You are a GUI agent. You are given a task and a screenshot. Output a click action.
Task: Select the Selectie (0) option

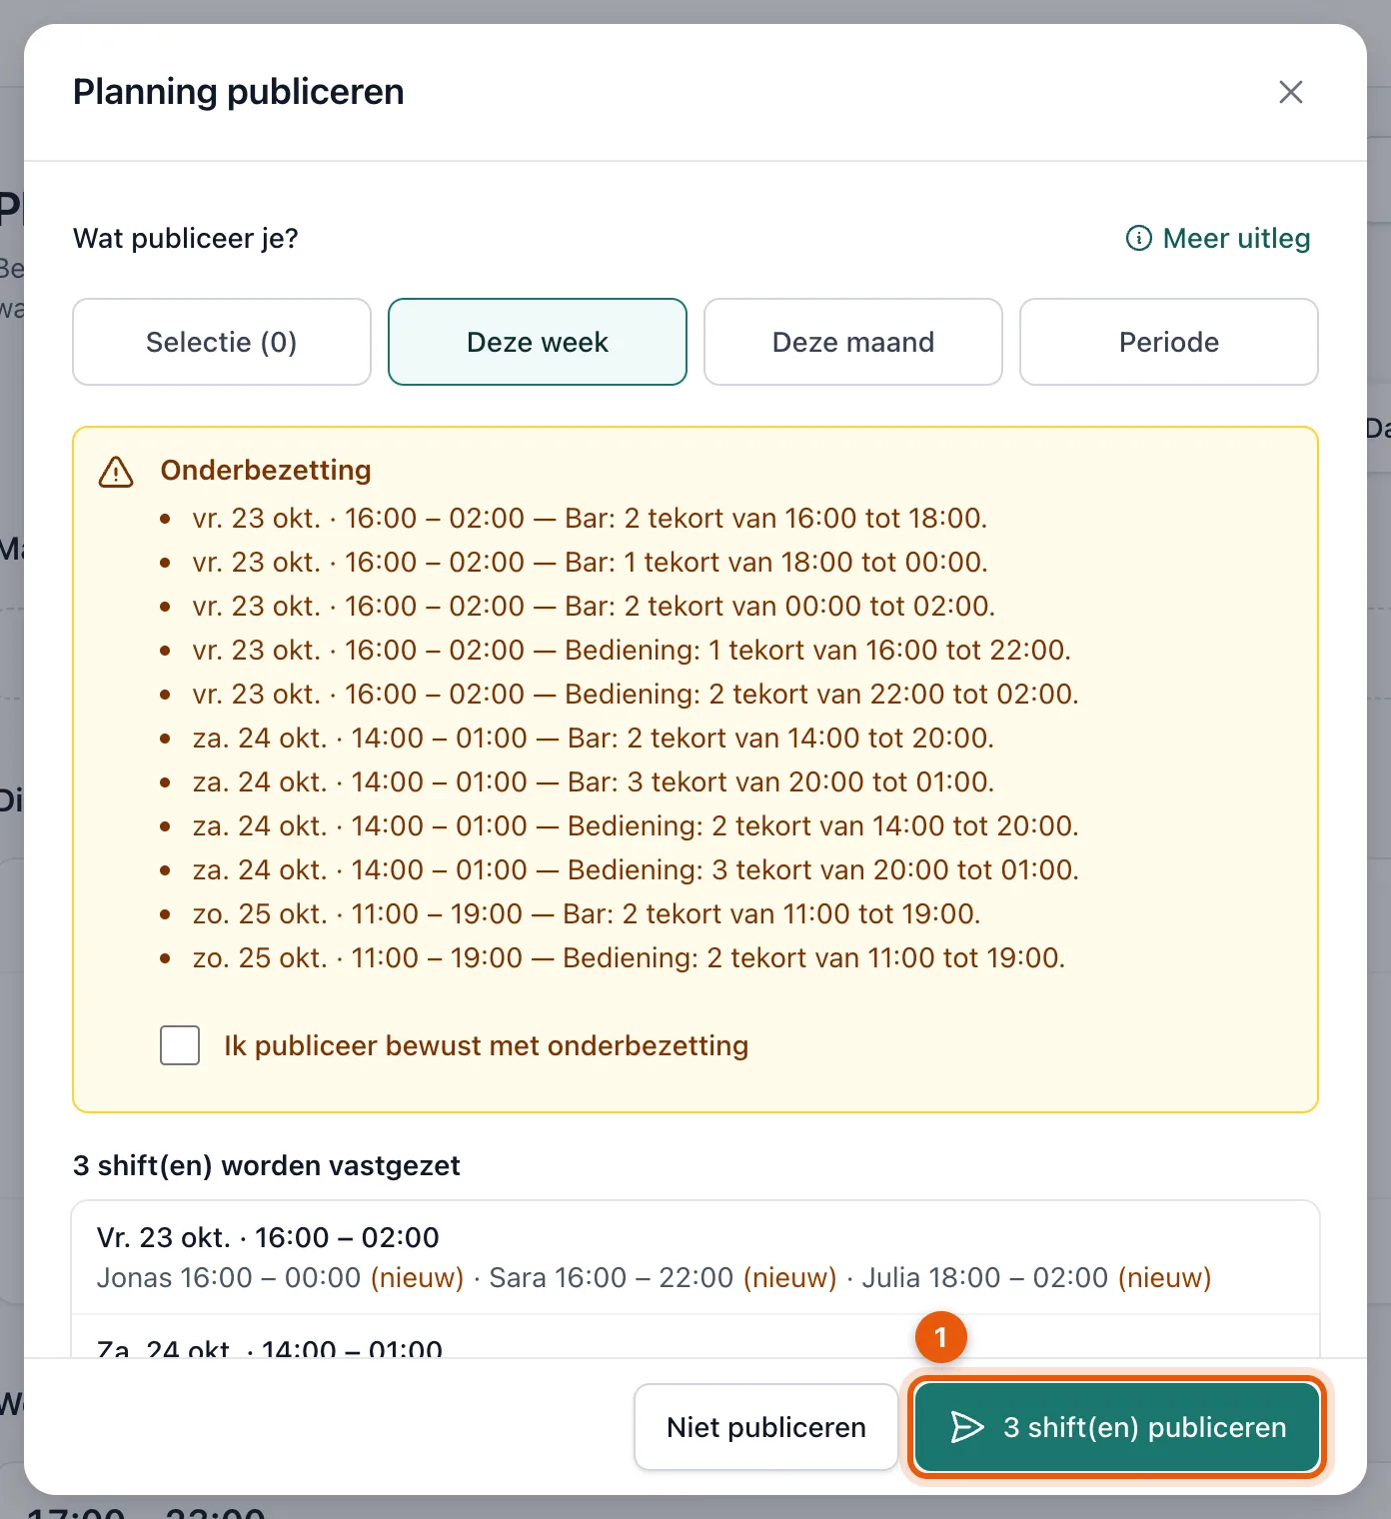click(x=222, y=342)
